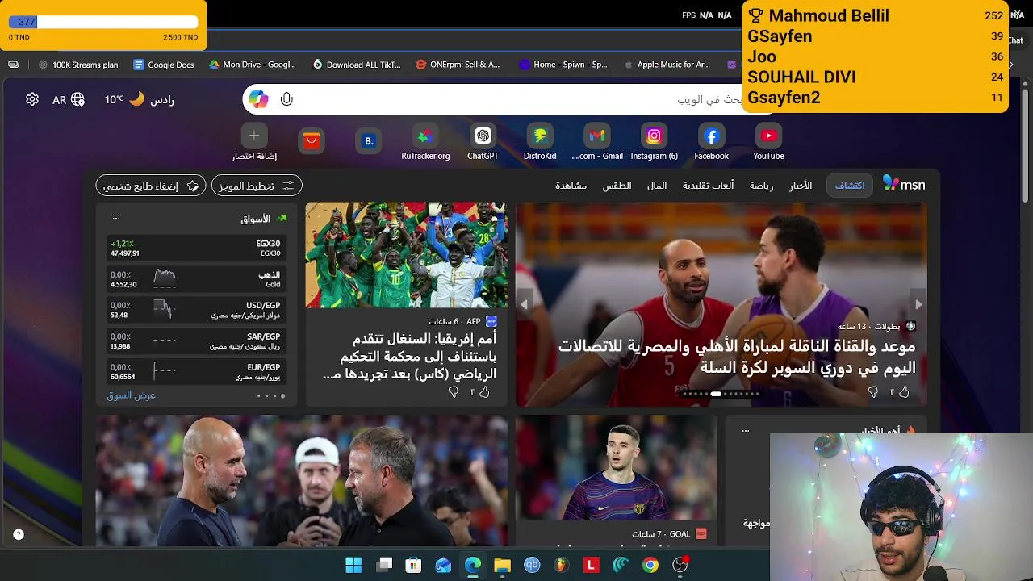1033x581 pixels.
Task: Open the 100K Streams plan bookmark
Action: [x=77, y=65]
